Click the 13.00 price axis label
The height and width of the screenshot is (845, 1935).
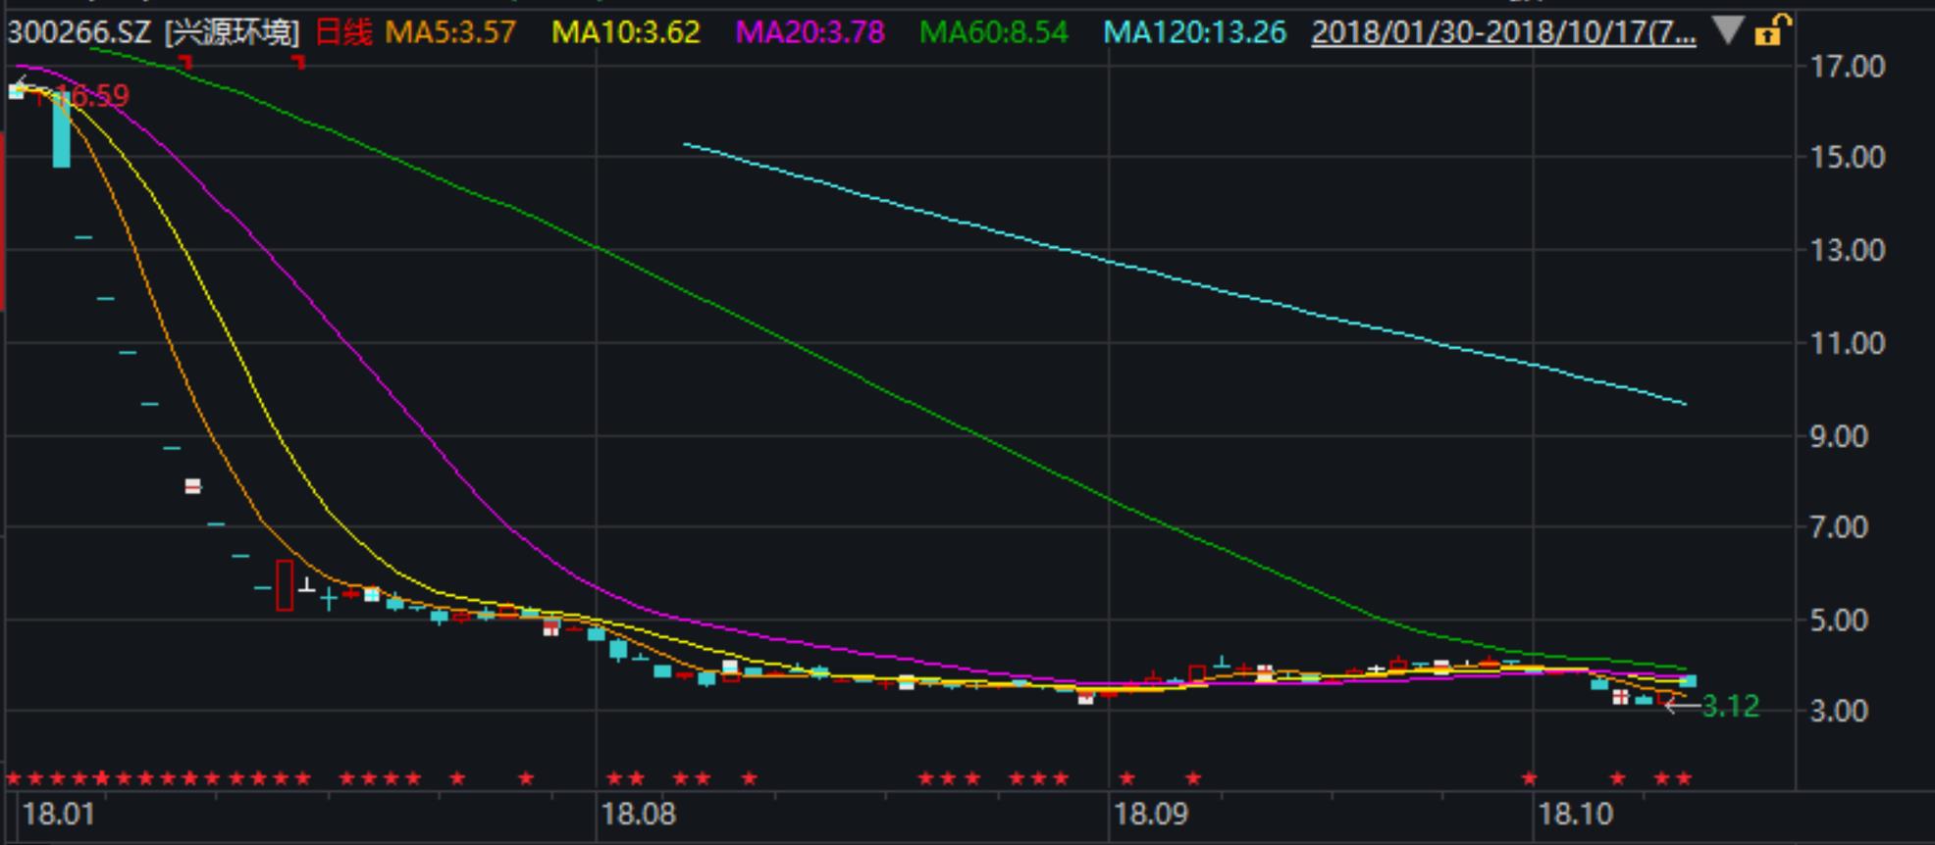point(1848,250)
